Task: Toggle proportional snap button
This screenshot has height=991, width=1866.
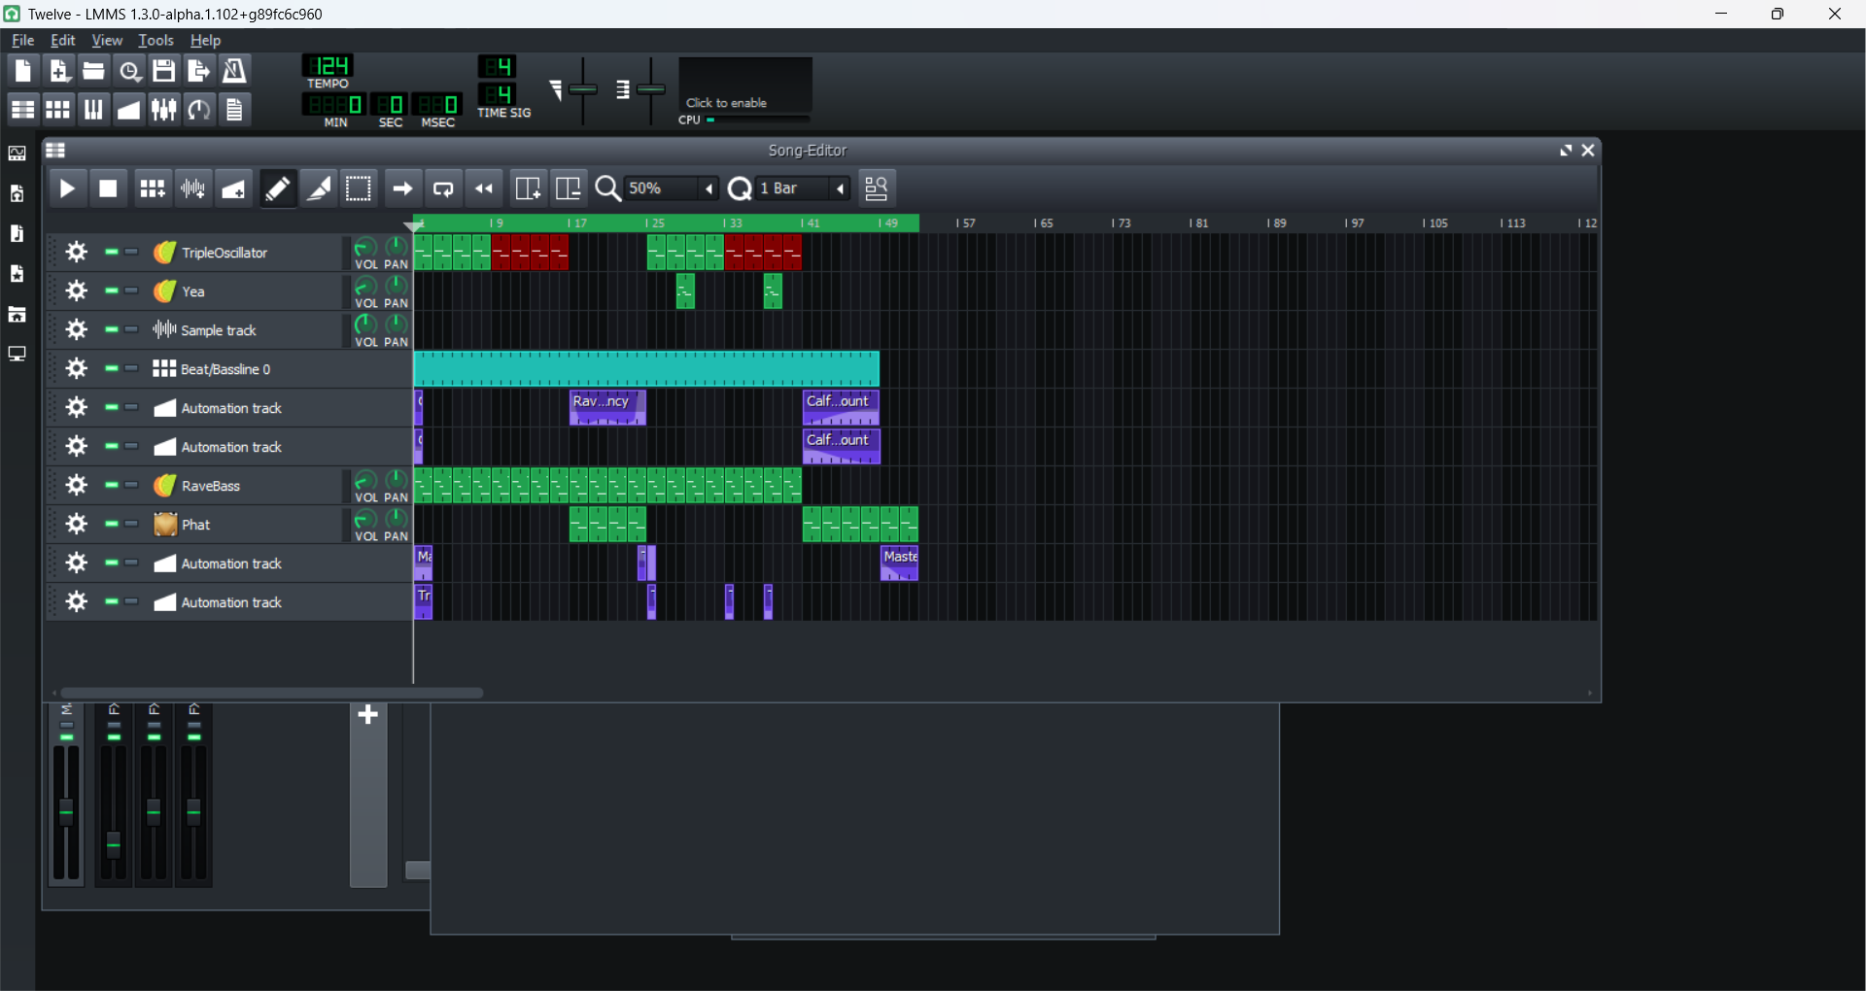Action: [x=877, y=188]
